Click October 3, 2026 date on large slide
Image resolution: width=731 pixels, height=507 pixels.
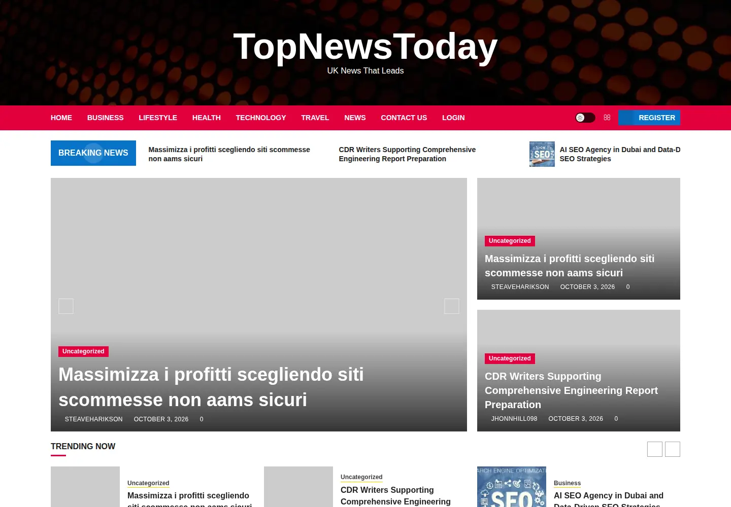tap(161, 419)
